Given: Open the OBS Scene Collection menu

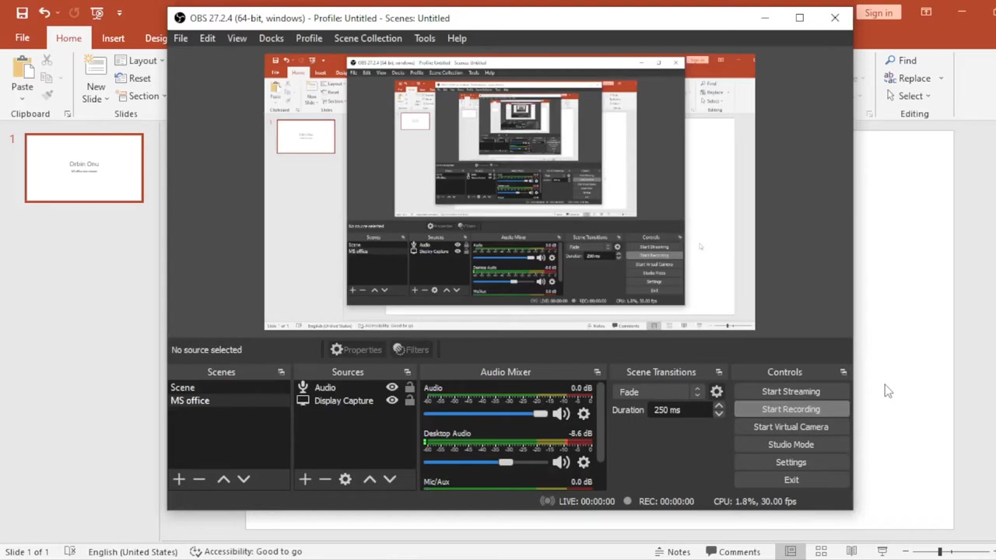Looking at the screenshot, I should pyautogui.click(x=368, y=38).
